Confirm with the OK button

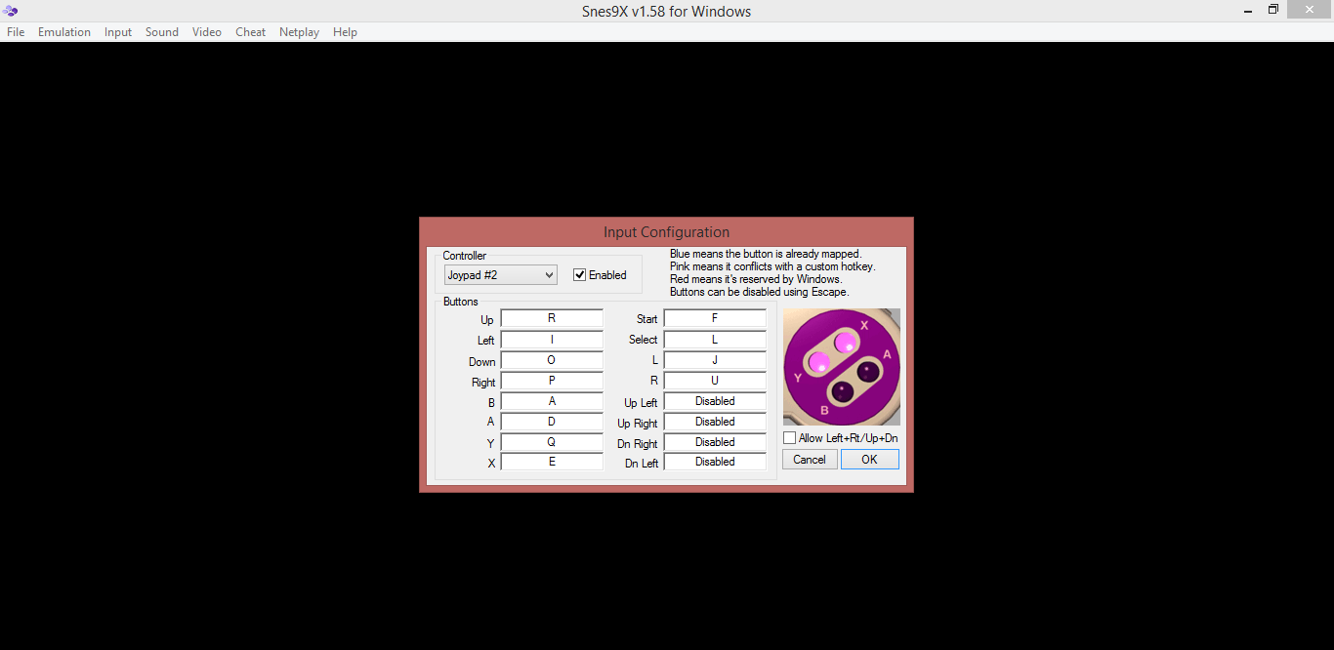(870, 460)
